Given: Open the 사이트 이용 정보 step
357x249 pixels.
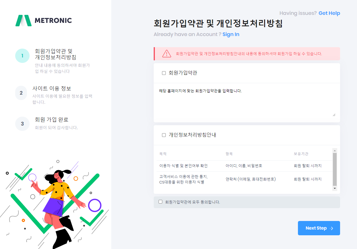Looking at the screenshot, I should 52,89.
